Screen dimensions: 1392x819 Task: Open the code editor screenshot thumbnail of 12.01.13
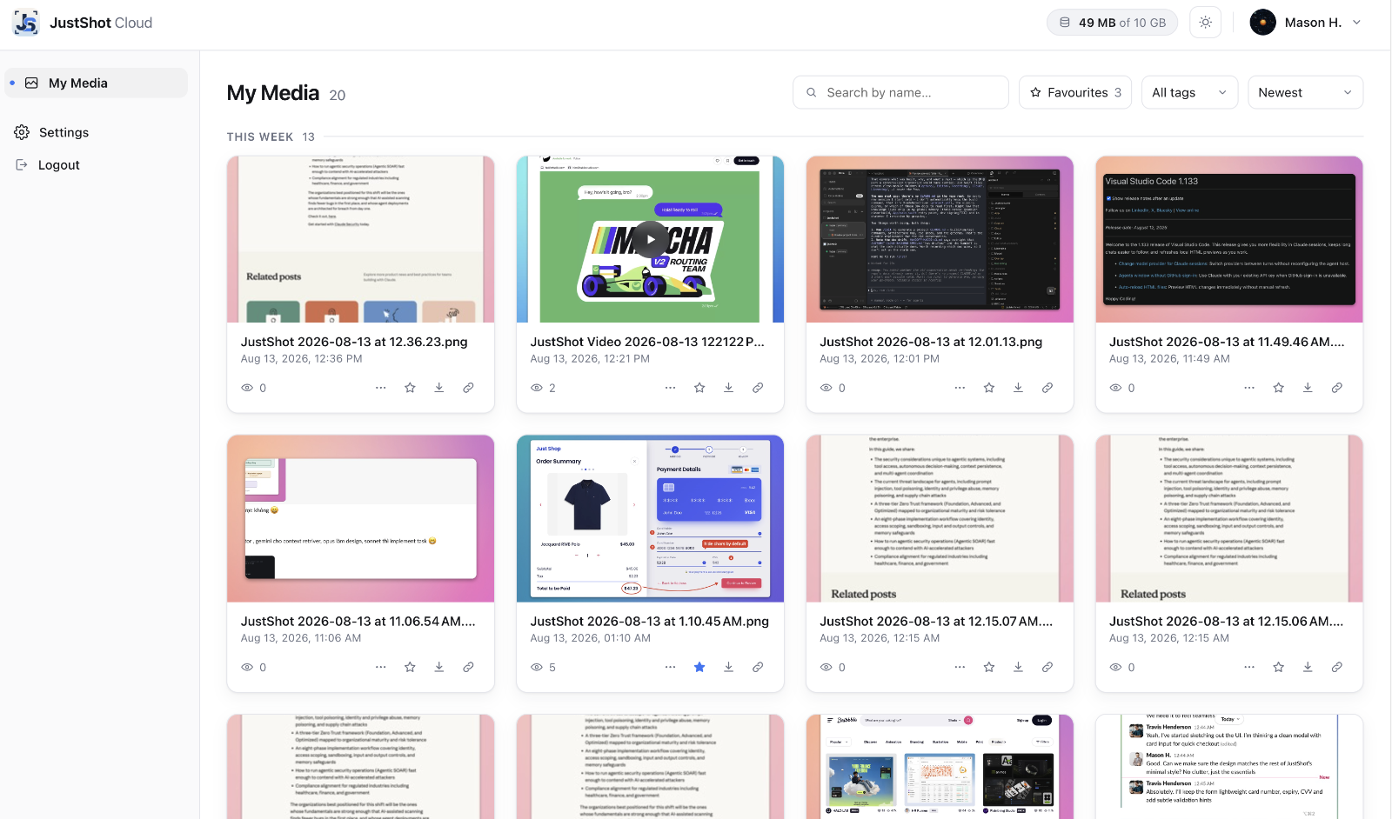pyautogui.click(x=940, y=239)
